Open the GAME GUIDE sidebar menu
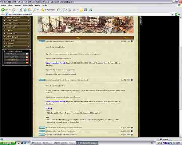The width and height of the screenshot is (182, 145). click(17, 21)
